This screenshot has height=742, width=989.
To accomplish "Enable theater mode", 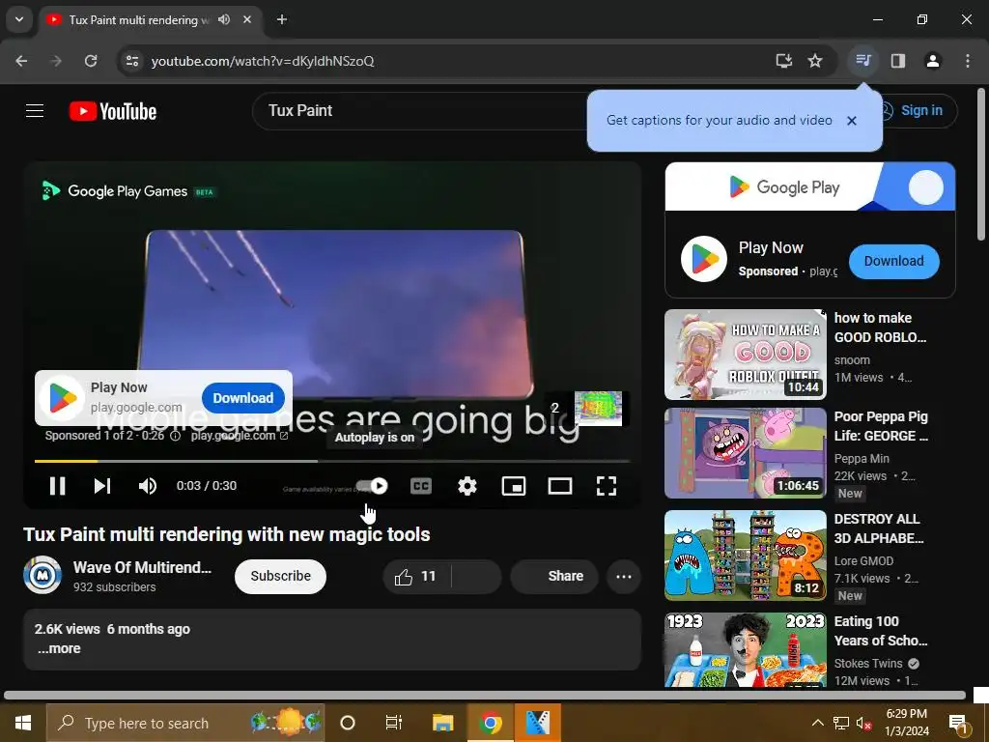I will click(560, 486).
